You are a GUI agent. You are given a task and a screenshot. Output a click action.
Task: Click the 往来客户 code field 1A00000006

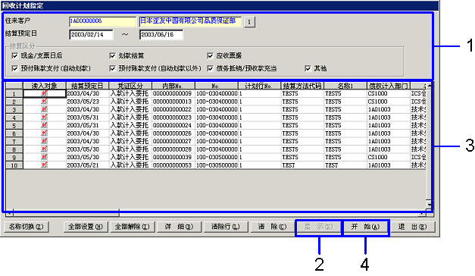click(x=103, y=21)
